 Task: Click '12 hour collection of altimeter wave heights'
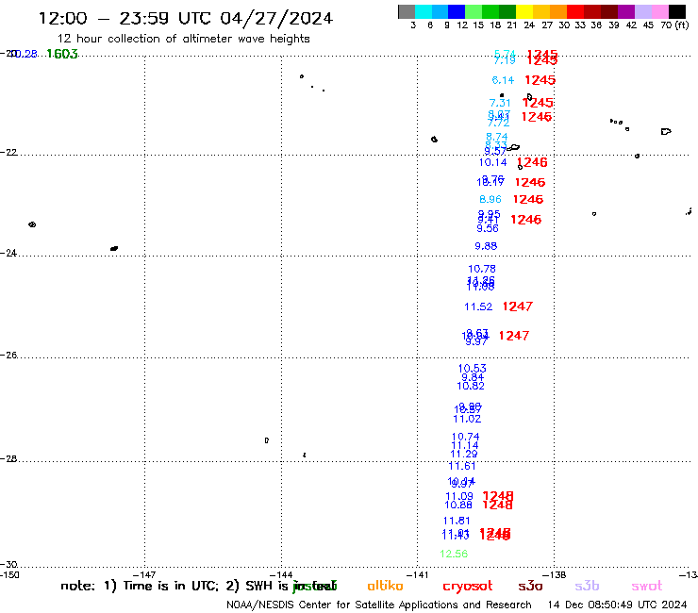(x=183, y=39)
